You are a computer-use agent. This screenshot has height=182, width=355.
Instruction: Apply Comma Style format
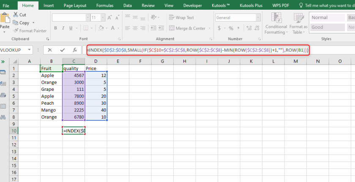[x=238, y=28]
